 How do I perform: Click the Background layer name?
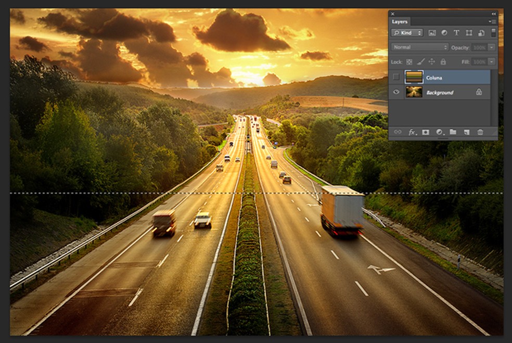(440, 93)
